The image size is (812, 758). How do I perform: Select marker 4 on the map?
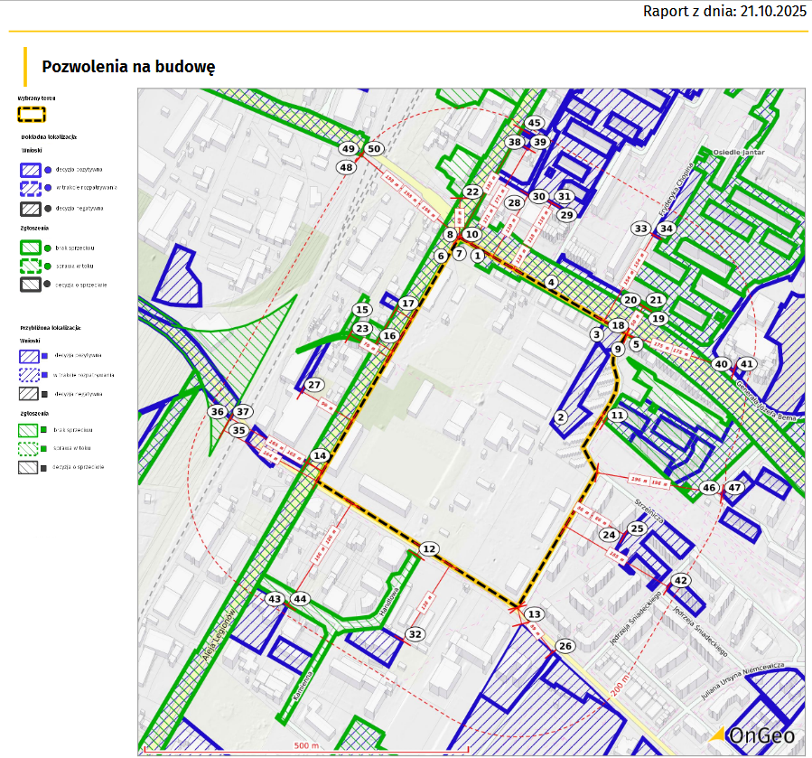[x=551, y=283]
